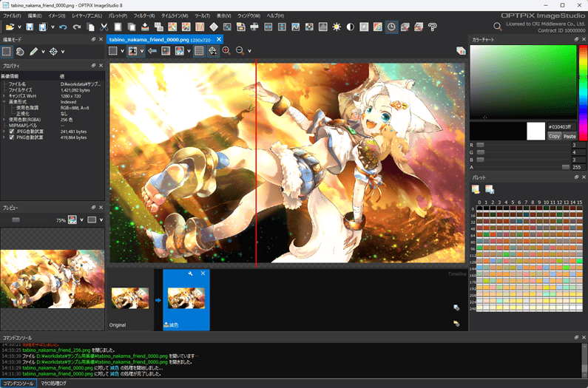Select the green pencil tool
Image resolution: width=588 pixels, height=388 pixels.
click(x=34, y=52)
